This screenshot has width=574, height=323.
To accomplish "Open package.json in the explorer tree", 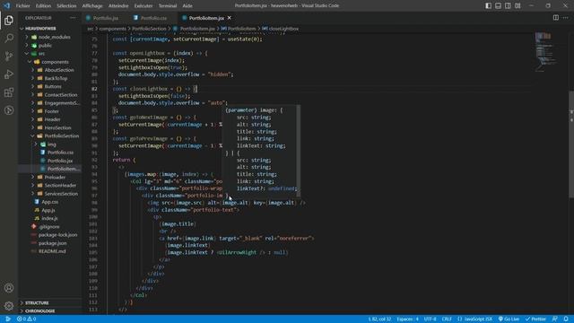I will [x=52, y=243].
